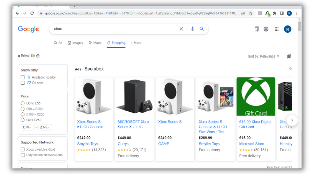
Task: Bookmark this tab with the star icon
Action: tap(251, 13)
